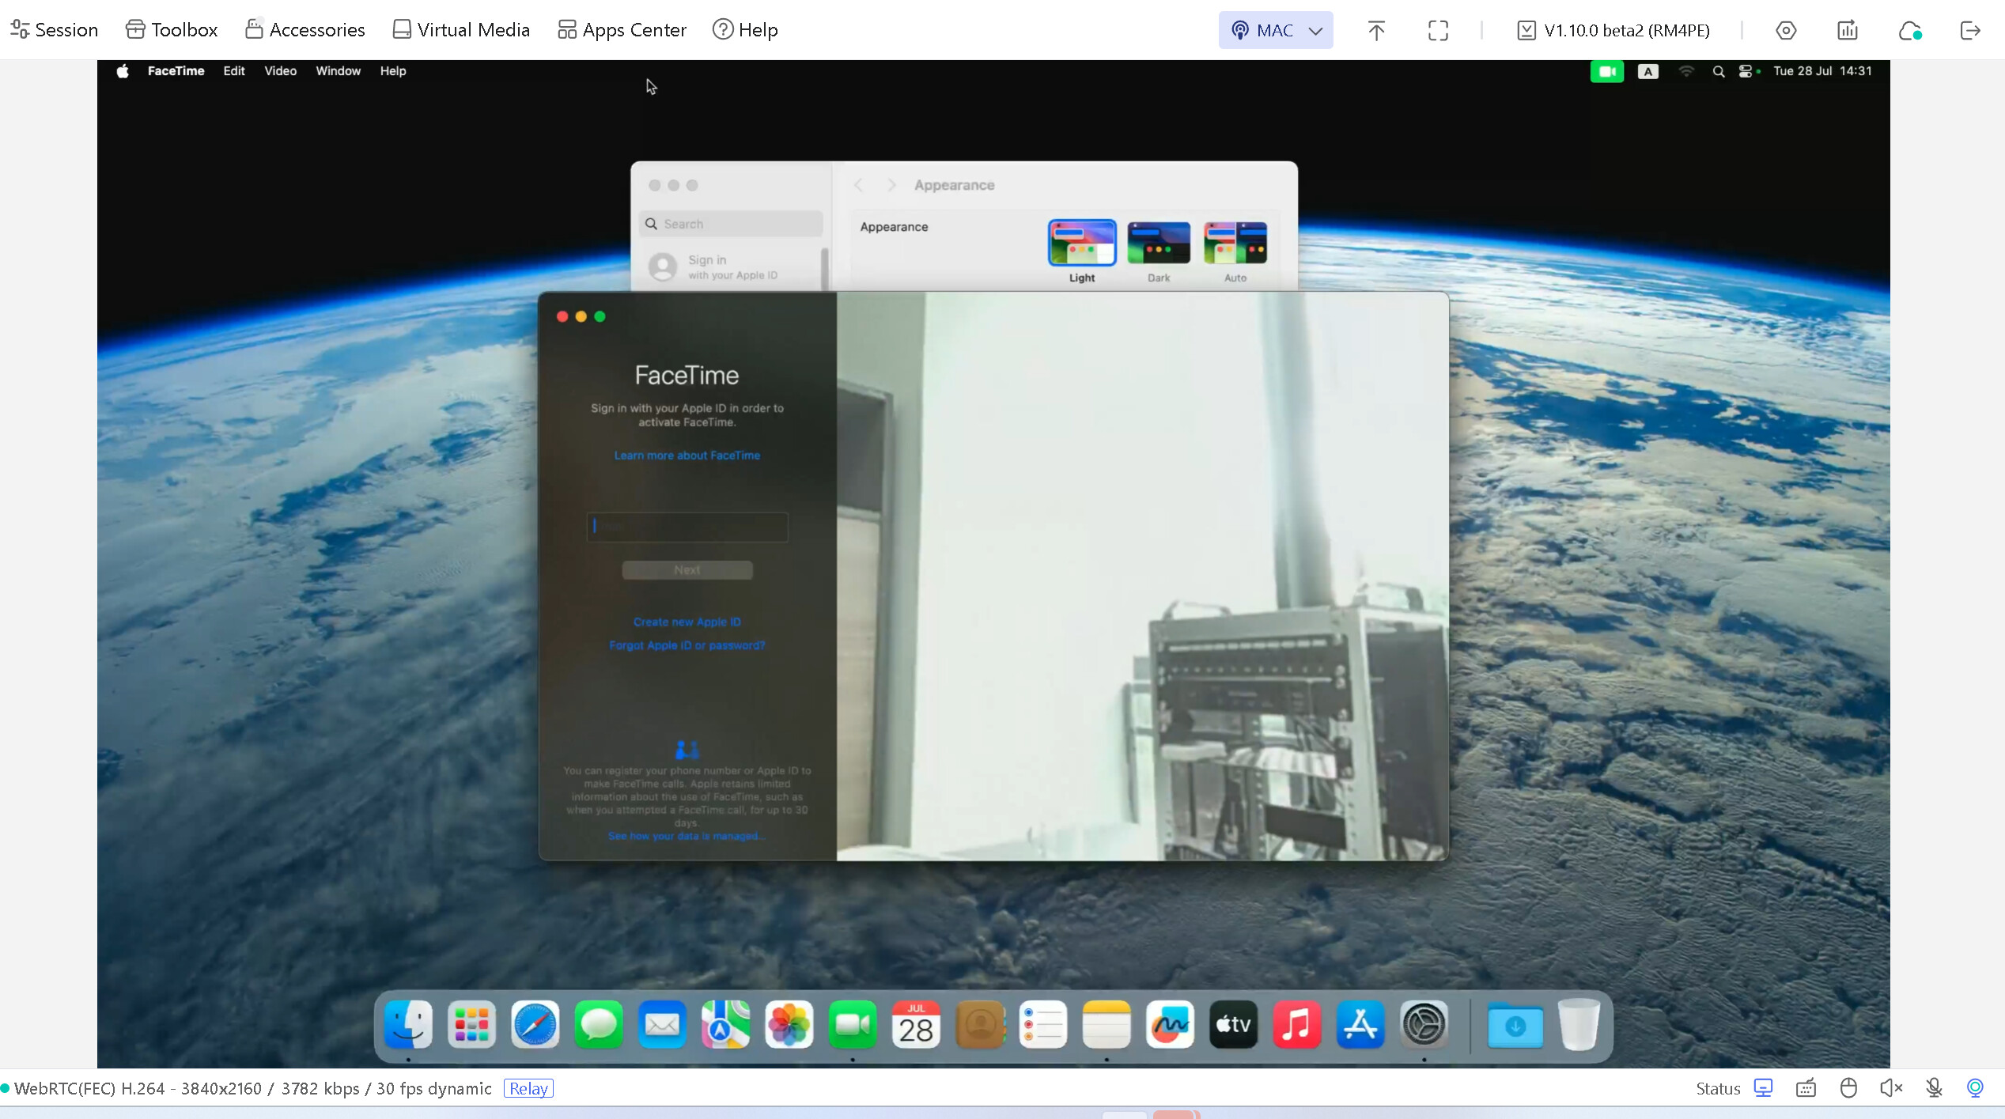Click the Wi-Fi icon in the Mac menu bar
Screen dimensions: 2005x1119
click(1686, 71)
